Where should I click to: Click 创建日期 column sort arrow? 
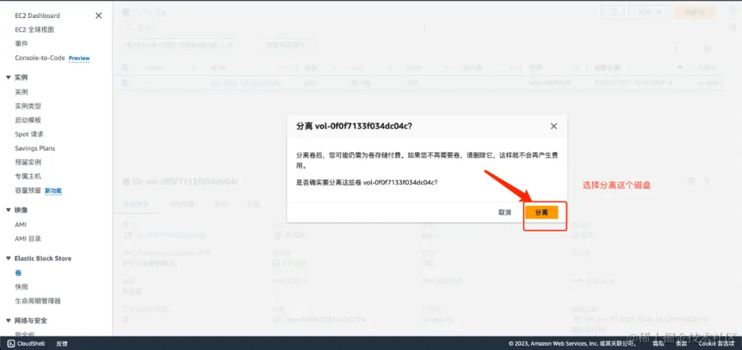680,67
